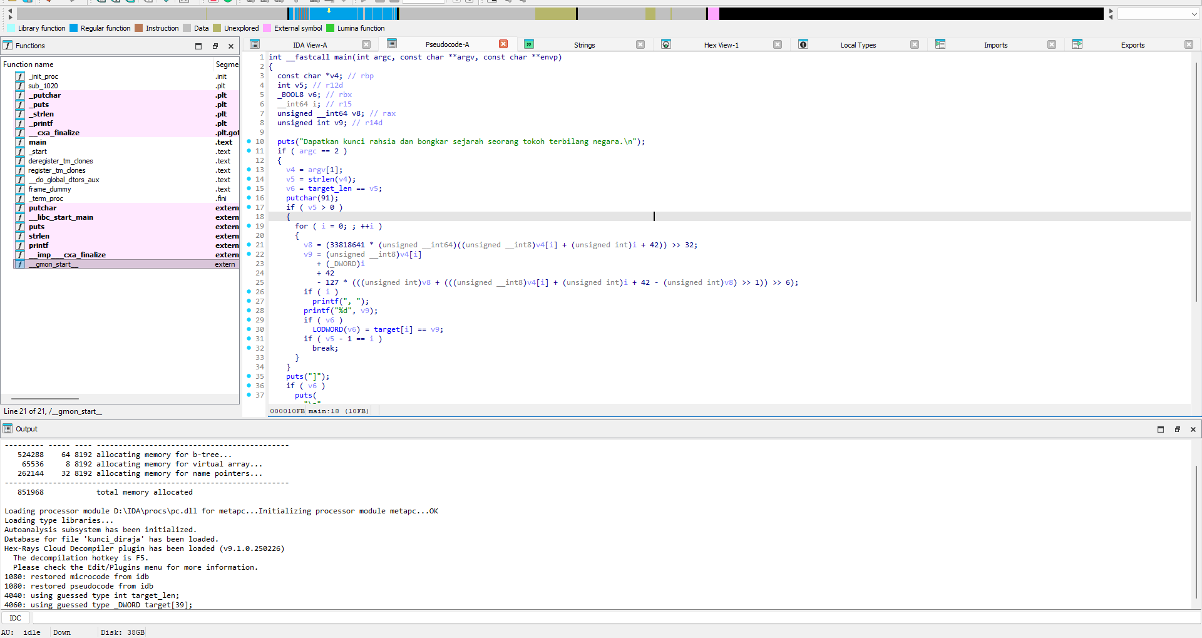
Task: Toggle breakpoint dot on line 19
Action: coord(249,226)
